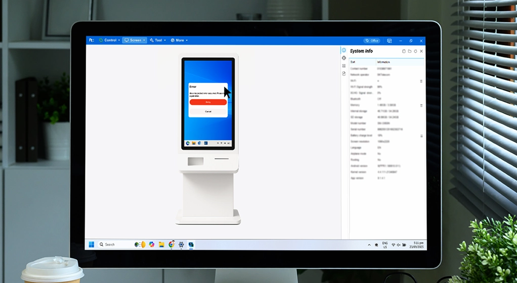517x283 pixels.
Task: Refresh the System info panel
Action: coord(415,51)
